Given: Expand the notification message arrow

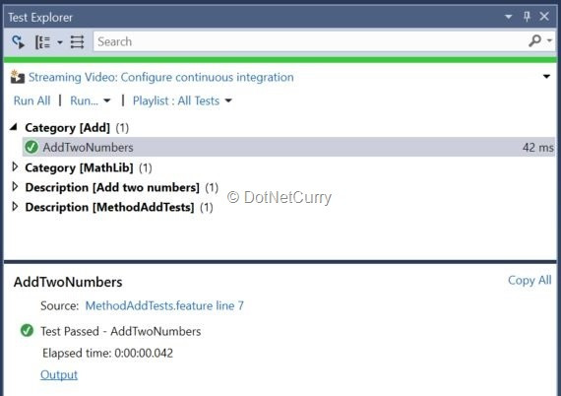Looking at the screenshot, I should point(546,76).
